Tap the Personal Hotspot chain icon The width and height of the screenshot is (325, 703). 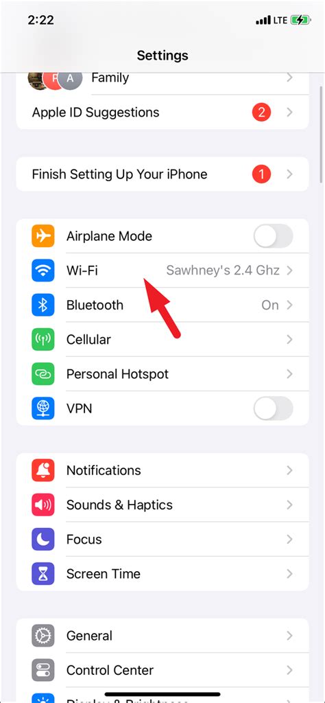(43, 374)
